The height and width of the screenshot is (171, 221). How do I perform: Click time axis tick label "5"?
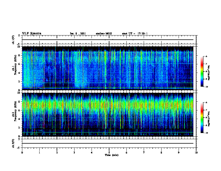pos(109,153)
